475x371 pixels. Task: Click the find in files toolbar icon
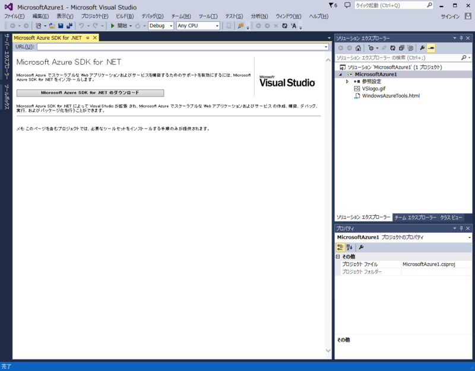click(240, 25)
